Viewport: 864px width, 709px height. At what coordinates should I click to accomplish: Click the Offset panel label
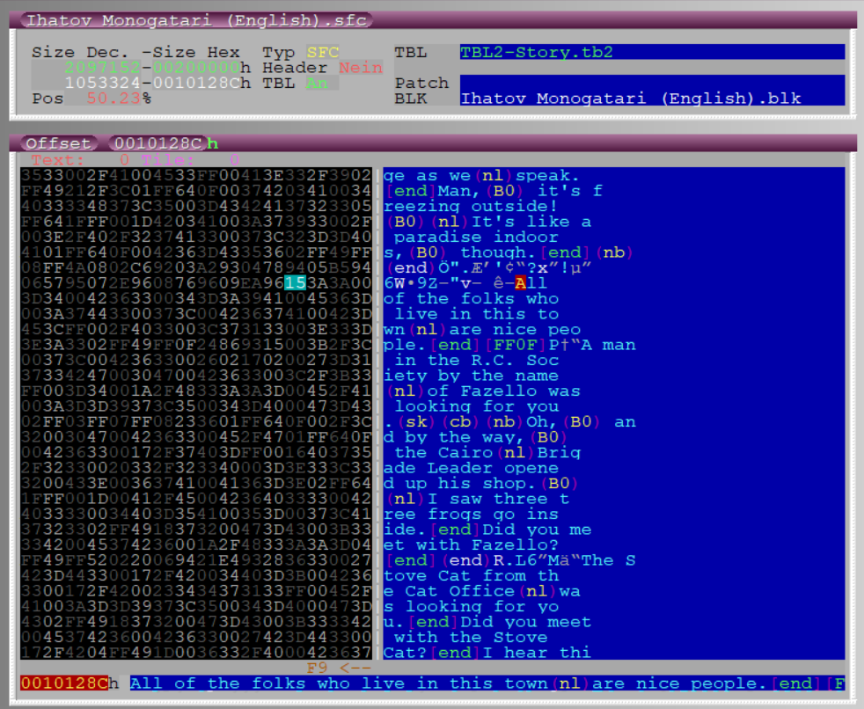[x=57, y=143]
